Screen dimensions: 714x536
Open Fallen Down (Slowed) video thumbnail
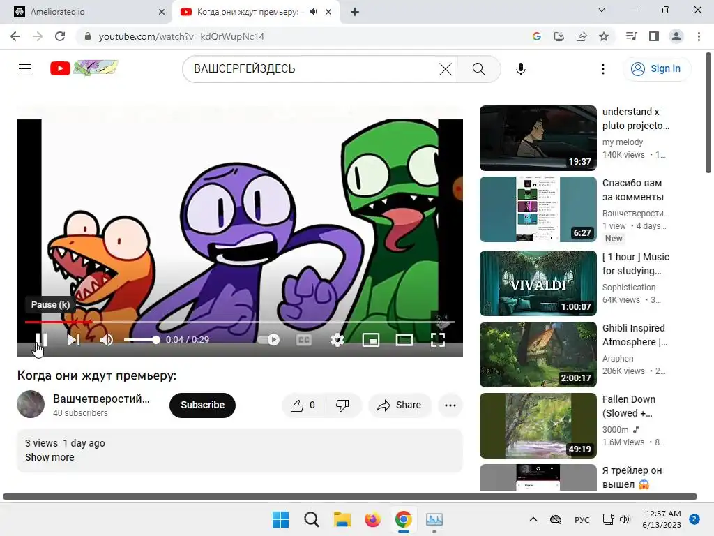tap(538, 425)
